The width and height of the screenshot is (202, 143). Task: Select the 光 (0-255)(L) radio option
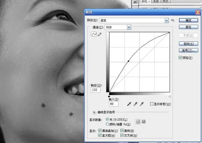107,119
